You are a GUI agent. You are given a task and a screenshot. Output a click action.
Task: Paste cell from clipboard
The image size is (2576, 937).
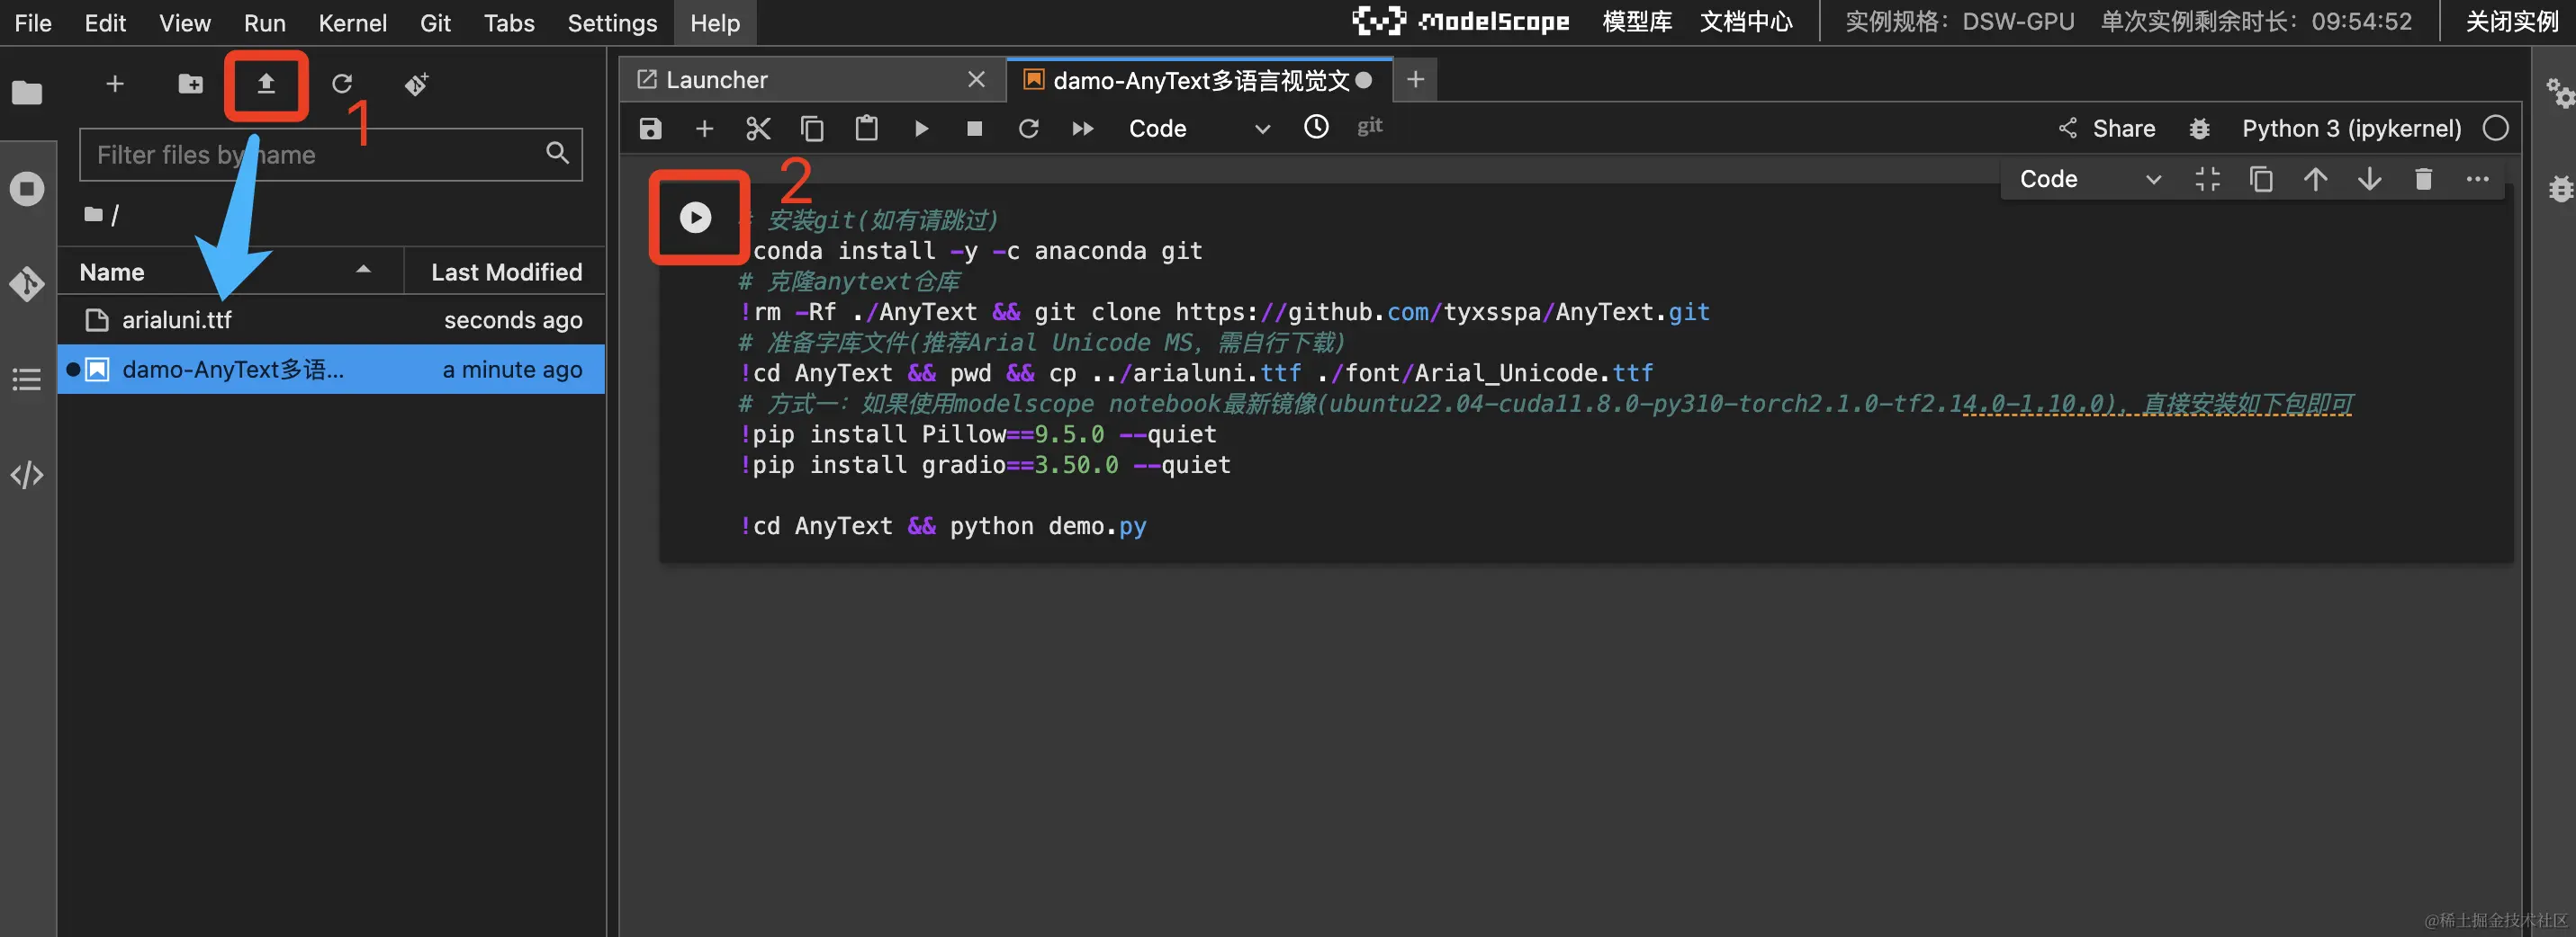pos(866,128)
